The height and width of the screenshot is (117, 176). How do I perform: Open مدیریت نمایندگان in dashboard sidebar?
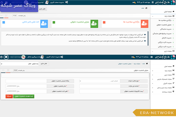pyautogui.click(x=166, y=29)
